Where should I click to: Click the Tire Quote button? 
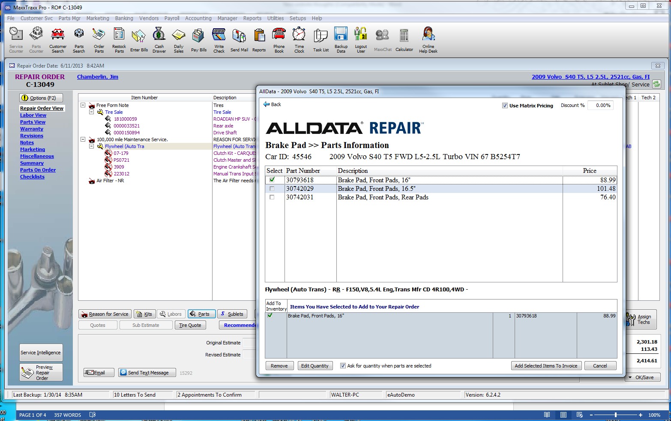pyautogui.click(x=190, y=325)
